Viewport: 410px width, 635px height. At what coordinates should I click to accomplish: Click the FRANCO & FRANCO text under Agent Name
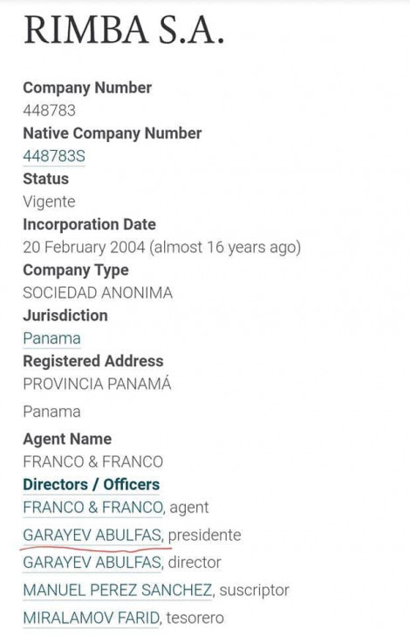coord(92,461)
